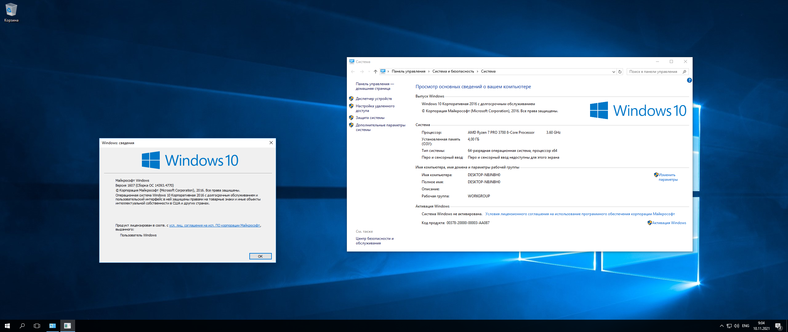This screenshot has width=788, height=332.
Task: Close the Windows: сведения dialog
Action: (271, 143)
